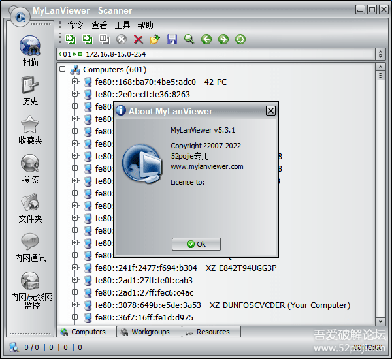The height and width of the screenshot is (359, 392).
Task: Collapse the Computers (601) root node
Action: 63,69
